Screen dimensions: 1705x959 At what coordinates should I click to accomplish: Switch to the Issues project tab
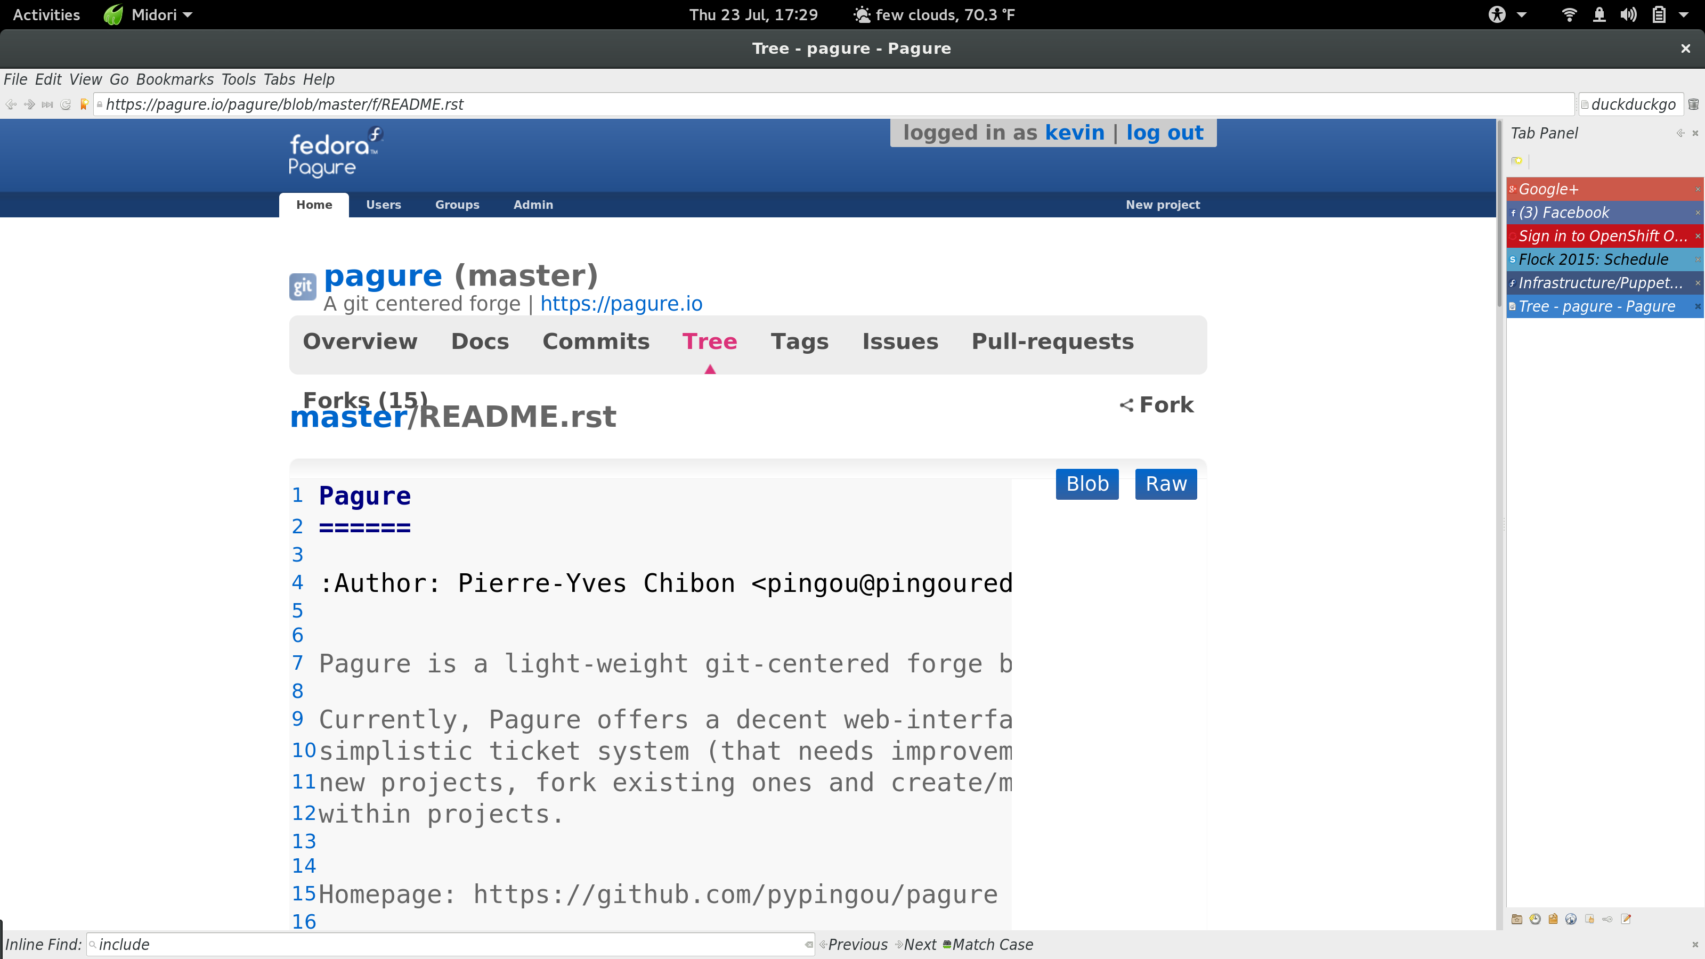pyautogui.click(x=900, y=342)
